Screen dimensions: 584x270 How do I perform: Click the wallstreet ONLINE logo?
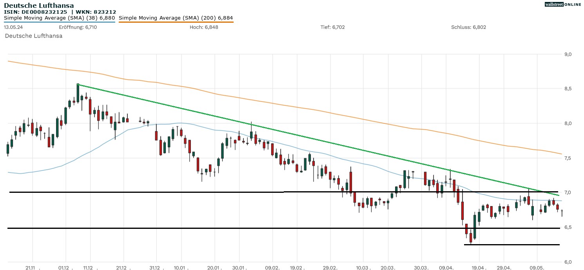[562, 4]
